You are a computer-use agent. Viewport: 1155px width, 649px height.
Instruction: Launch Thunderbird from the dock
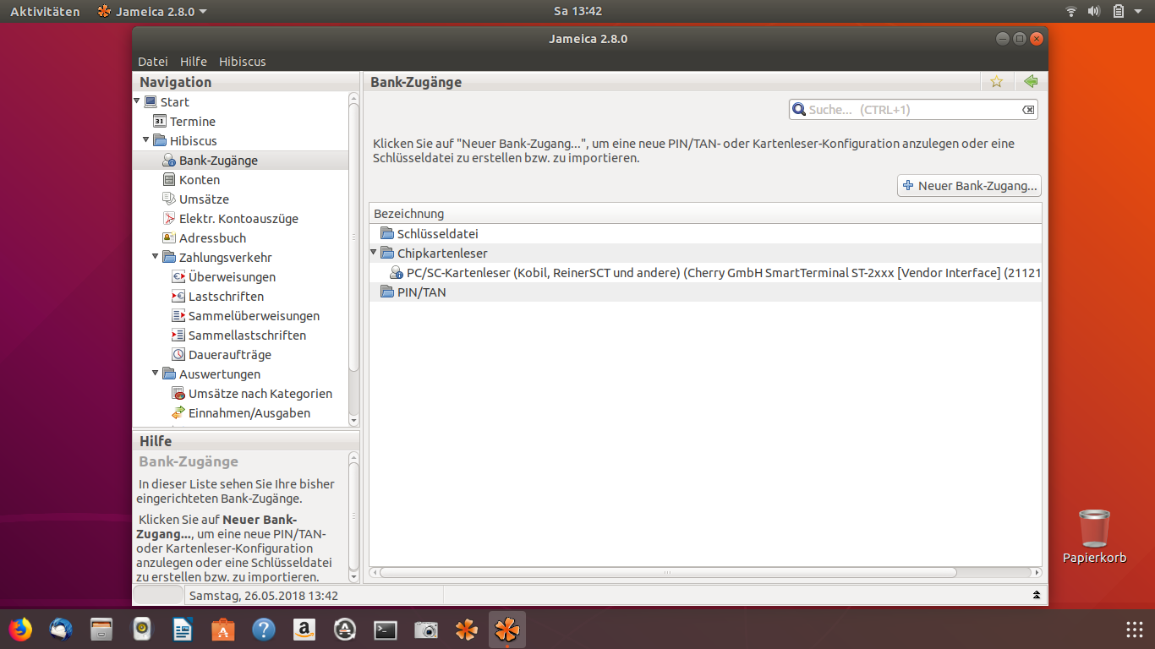[x=61, y=630]
